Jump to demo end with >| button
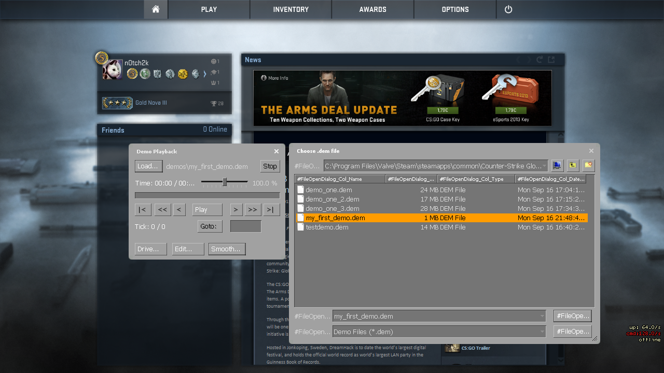664x373 pixels. coord(272,210)
